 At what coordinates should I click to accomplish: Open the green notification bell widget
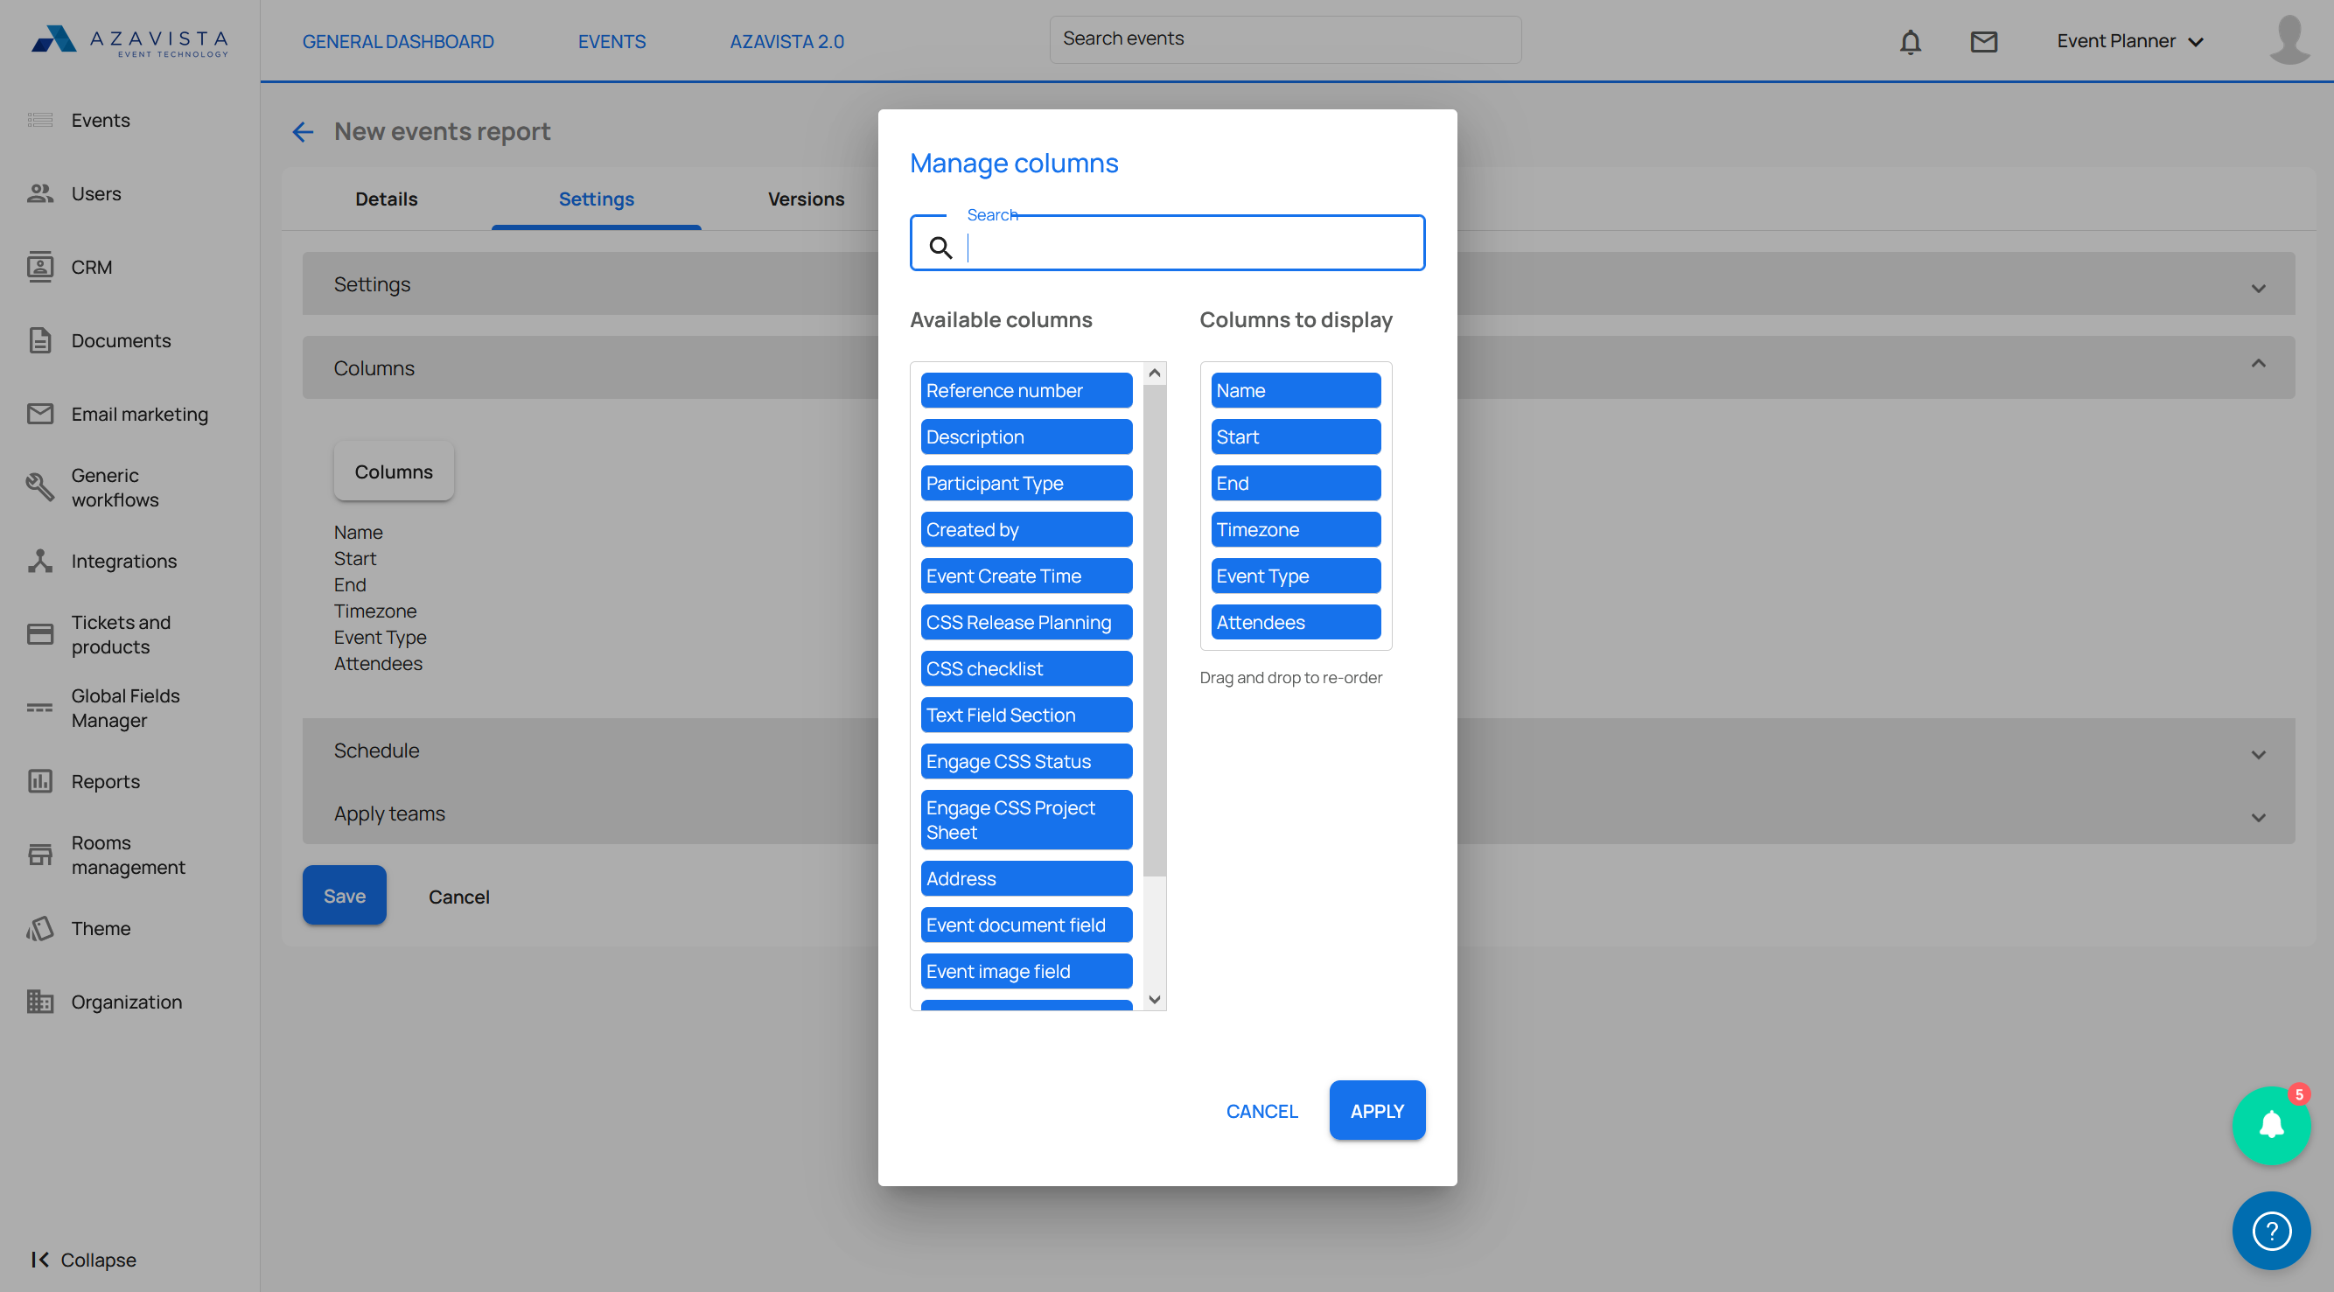coord(2271,1124)
